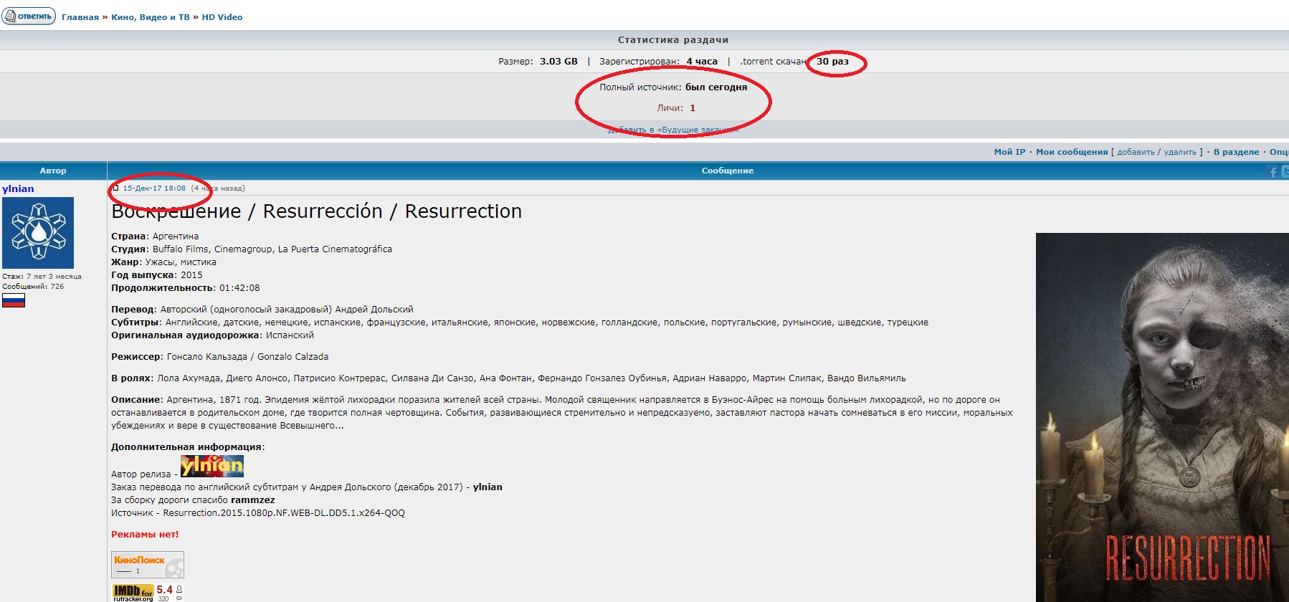
Task: Click the «Источник - Resurrection.2015.1080p» line
Action: [258, 513]
